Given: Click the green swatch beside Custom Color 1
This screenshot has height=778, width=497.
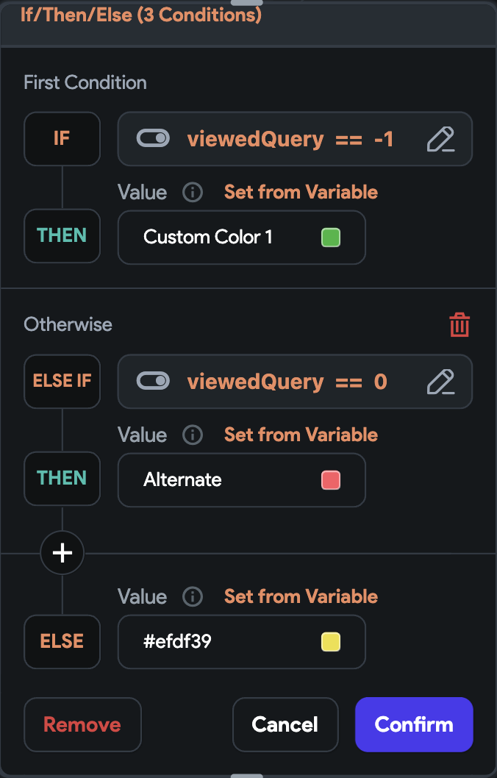Looking at the screenshot, I should click(330, 237).
